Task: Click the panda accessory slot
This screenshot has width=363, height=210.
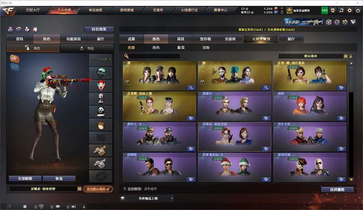Action: click(x=101, y=112)
